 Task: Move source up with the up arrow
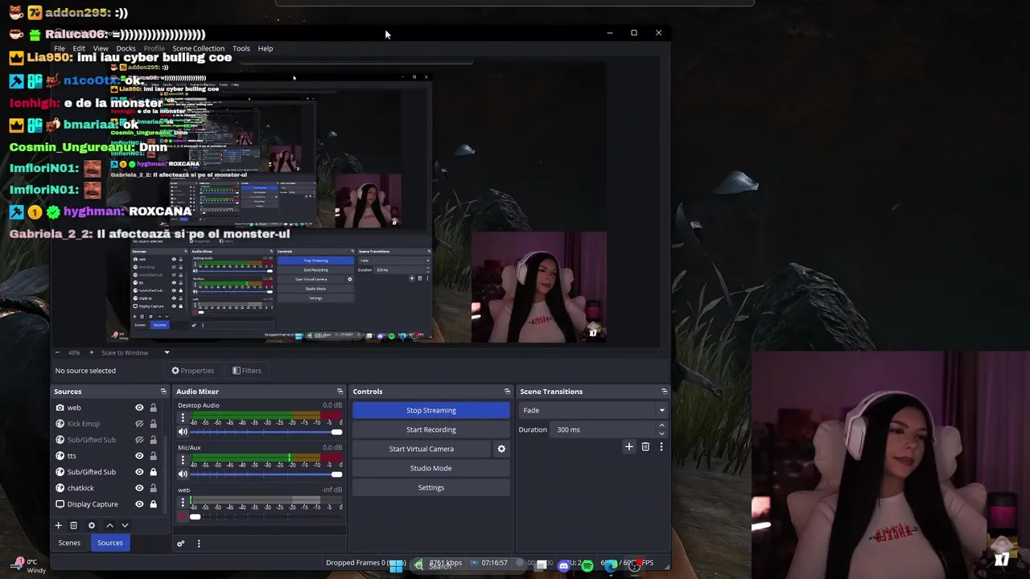(x=109, y=525)
